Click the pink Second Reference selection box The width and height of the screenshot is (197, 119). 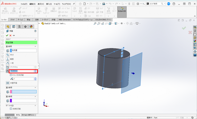coord(23,92)
